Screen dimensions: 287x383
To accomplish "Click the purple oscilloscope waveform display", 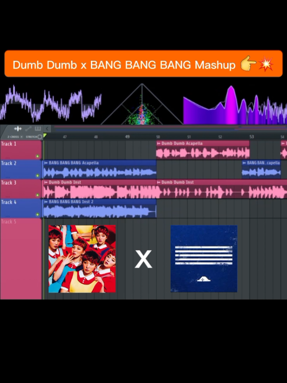I will point(51,104).
